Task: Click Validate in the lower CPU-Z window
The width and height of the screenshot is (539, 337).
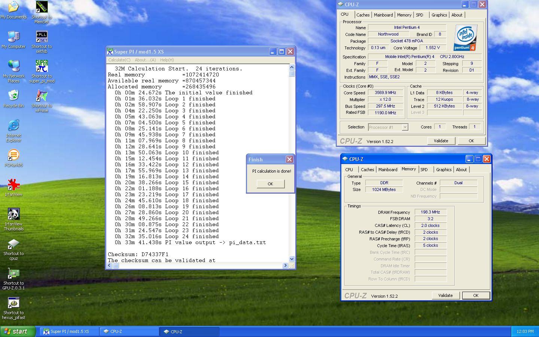Action: point(445,295)
